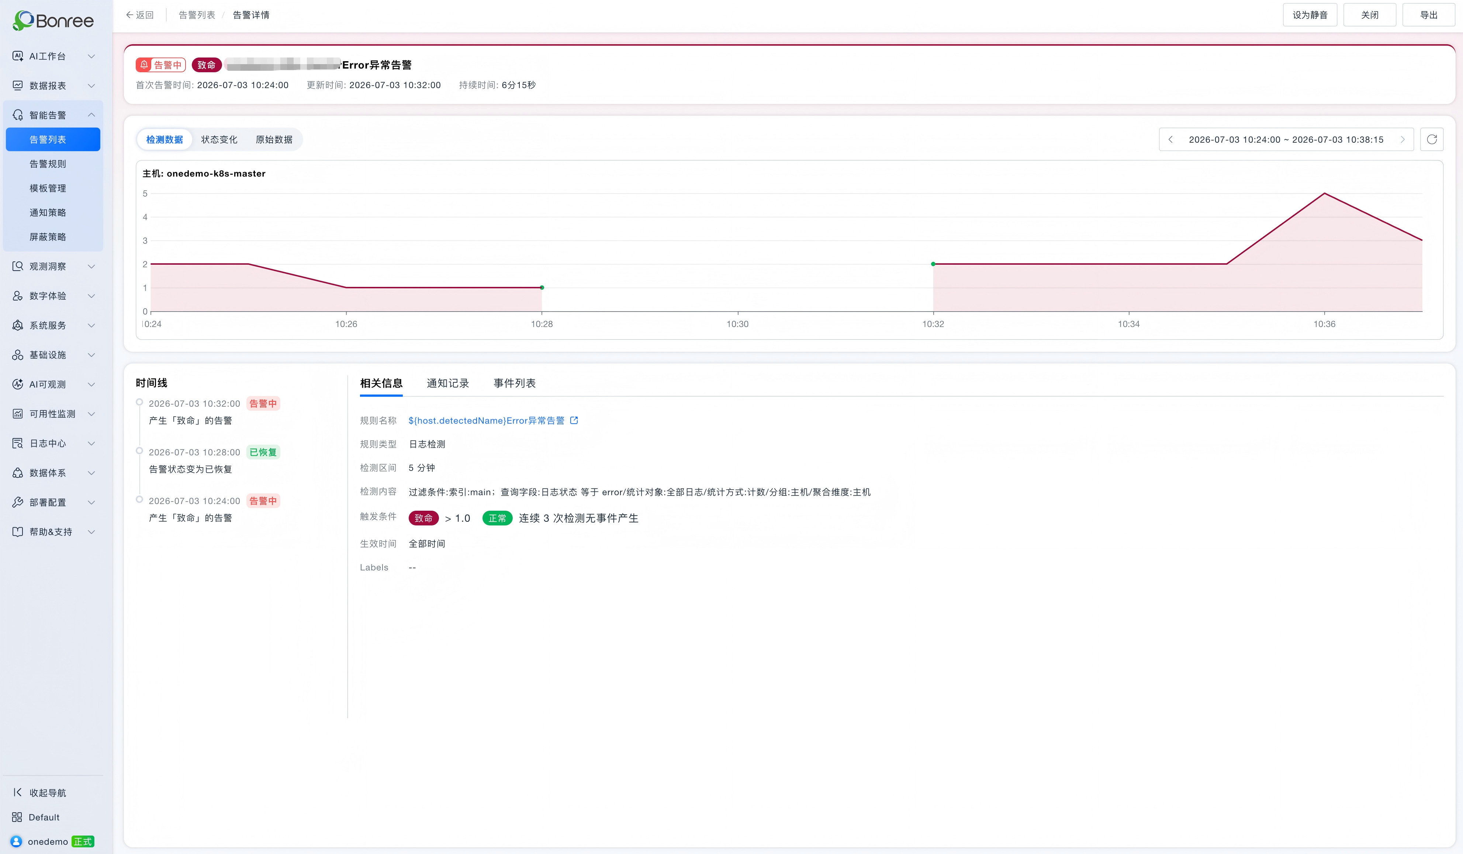This screenshot has width=1463, height=854.
Task: Go to previous time range arrow
Action: pos(1170,139)
